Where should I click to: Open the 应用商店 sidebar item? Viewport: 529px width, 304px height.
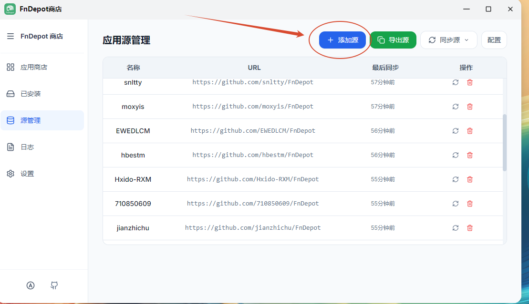tap(42, 67)
